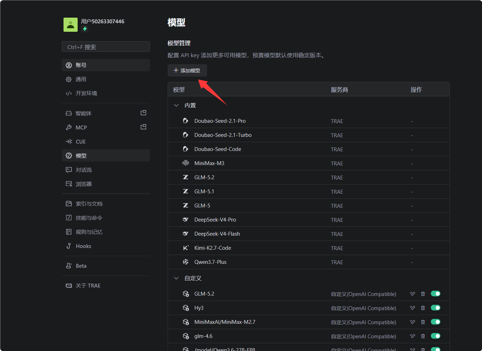The width and height of the screenshot is (482, 351).
Task: Switch off the glm-4.6 model
Action: [435, 336]
